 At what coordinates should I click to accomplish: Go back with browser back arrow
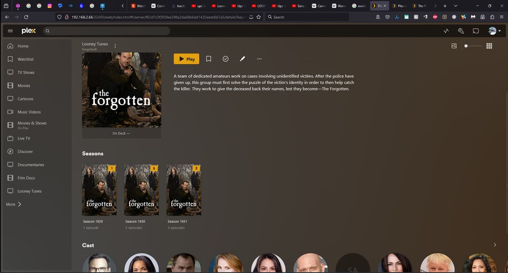[x=7, y=17]
